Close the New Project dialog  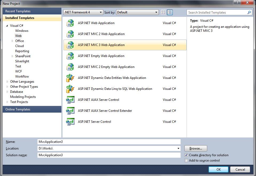coord(247,2)
